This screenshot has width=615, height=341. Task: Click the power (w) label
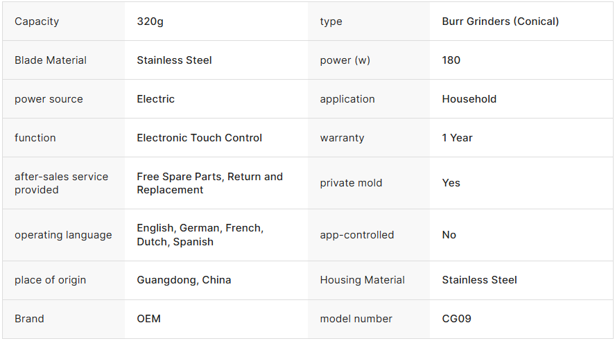coord(345,60)
